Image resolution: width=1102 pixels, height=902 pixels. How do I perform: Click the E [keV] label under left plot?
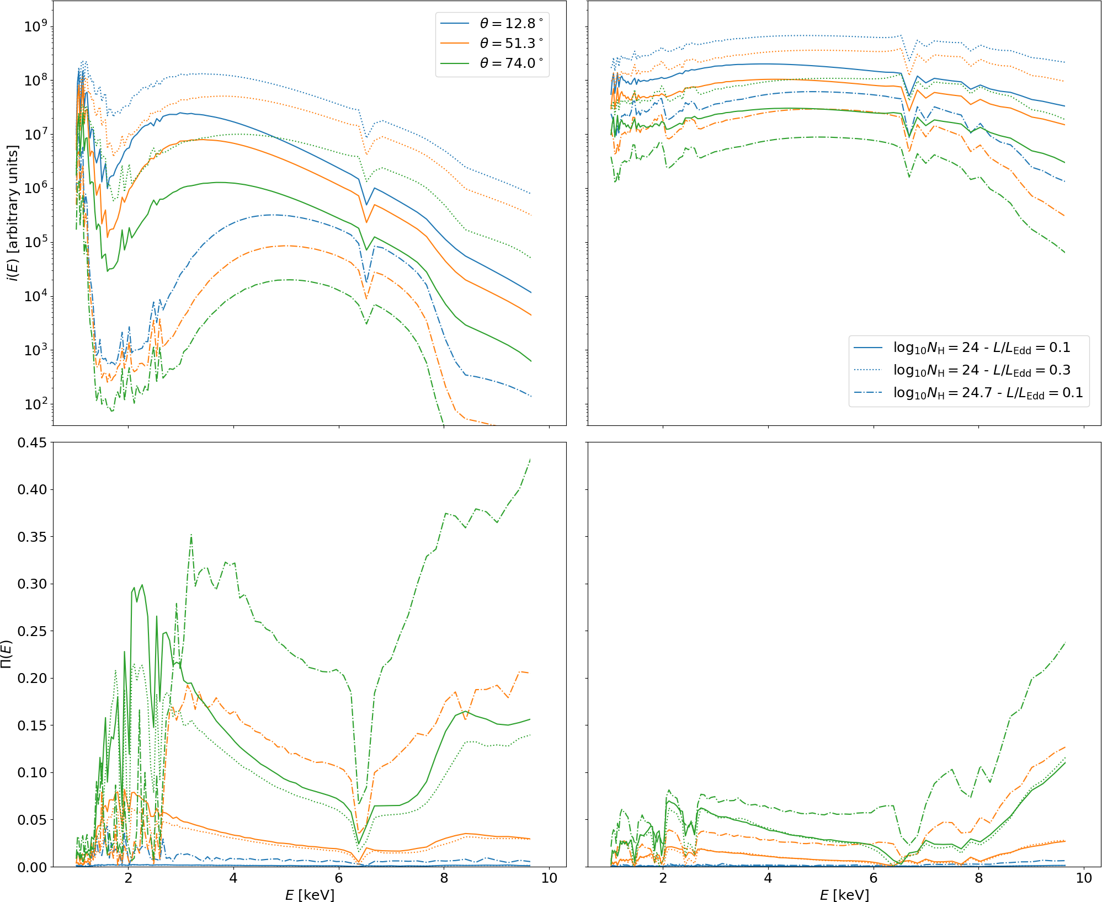[x=310, y=895]
